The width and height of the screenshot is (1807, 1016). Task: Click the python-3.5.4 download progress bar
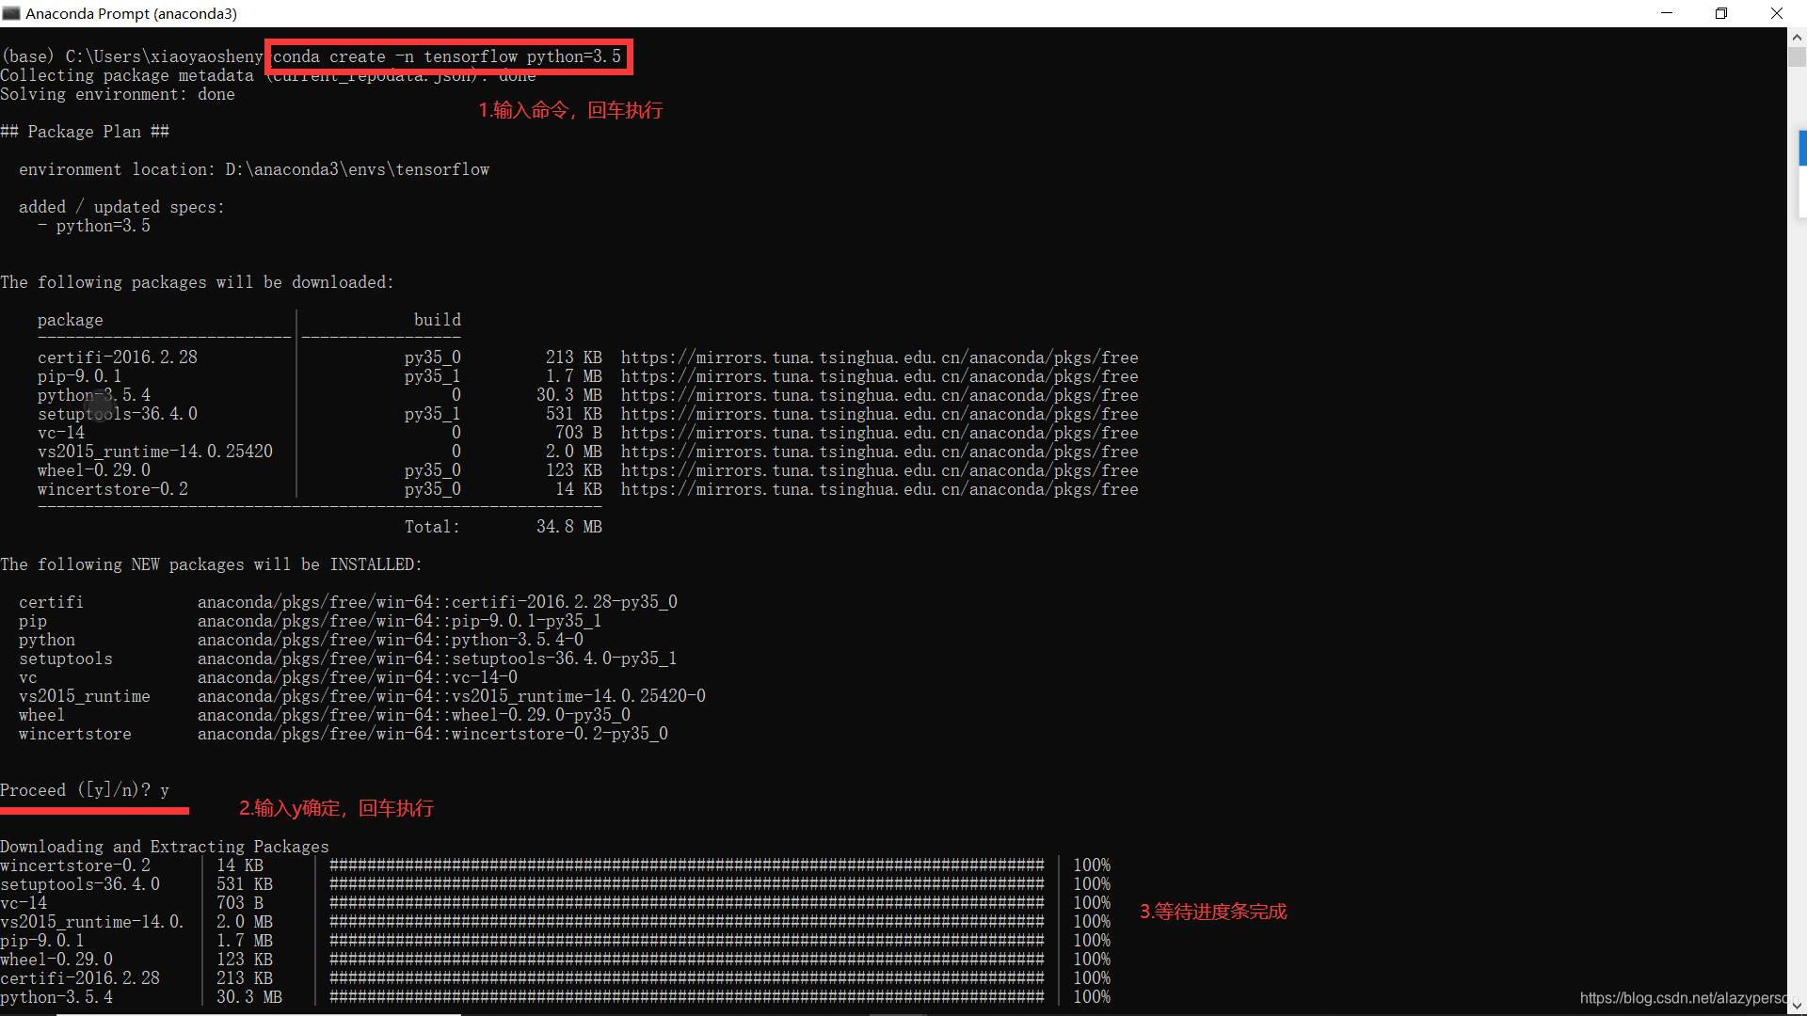coord(686,996)
